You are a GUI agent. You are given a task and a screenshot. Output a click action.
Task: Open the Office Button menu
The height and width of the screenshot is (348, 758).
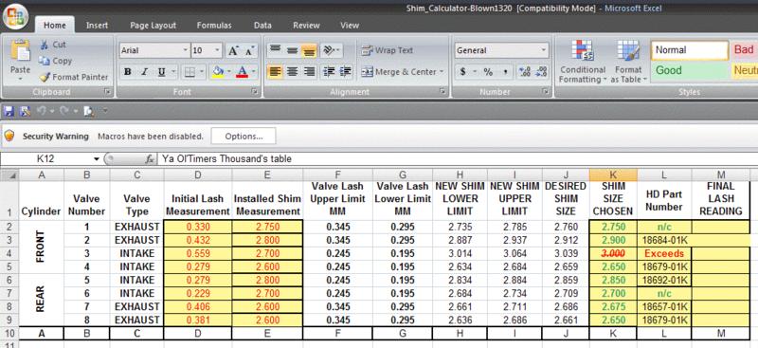click(x=15, y=16)
